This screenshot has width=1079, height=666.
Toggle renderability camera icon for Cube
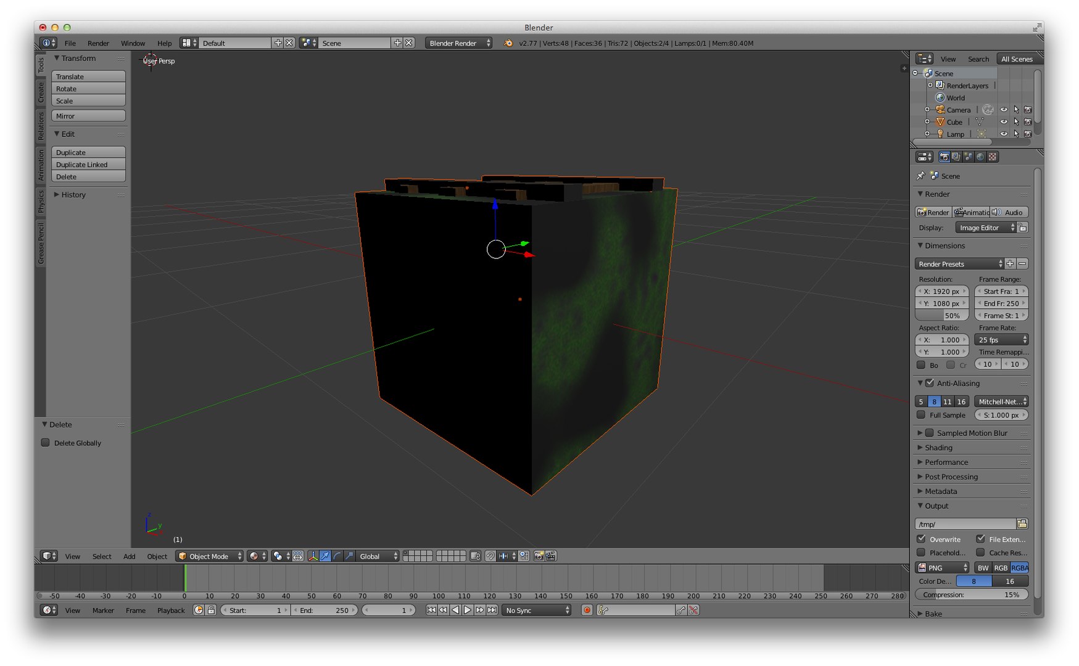tap(1028, 121)
